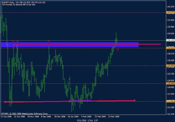Click the 28 Dec 2008 date label

(60, 116)
